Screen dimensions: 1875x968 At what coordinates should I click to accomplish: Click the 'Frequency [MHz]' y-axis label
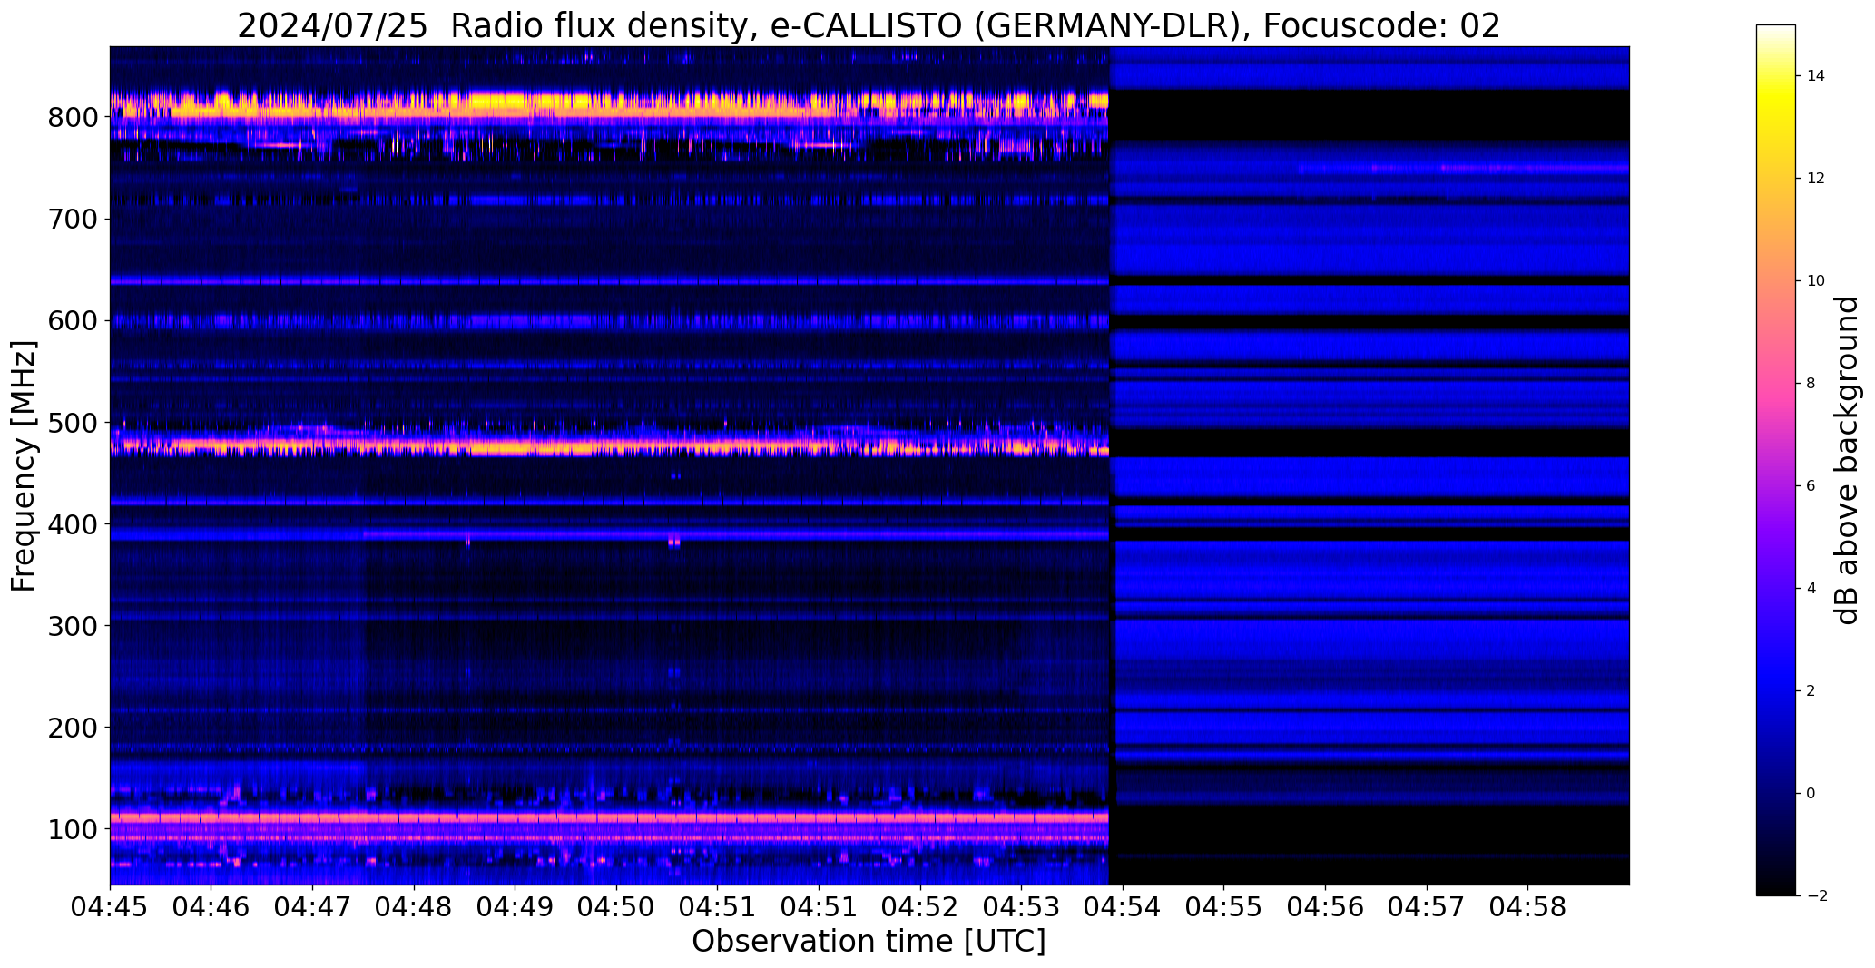[24, 466]
